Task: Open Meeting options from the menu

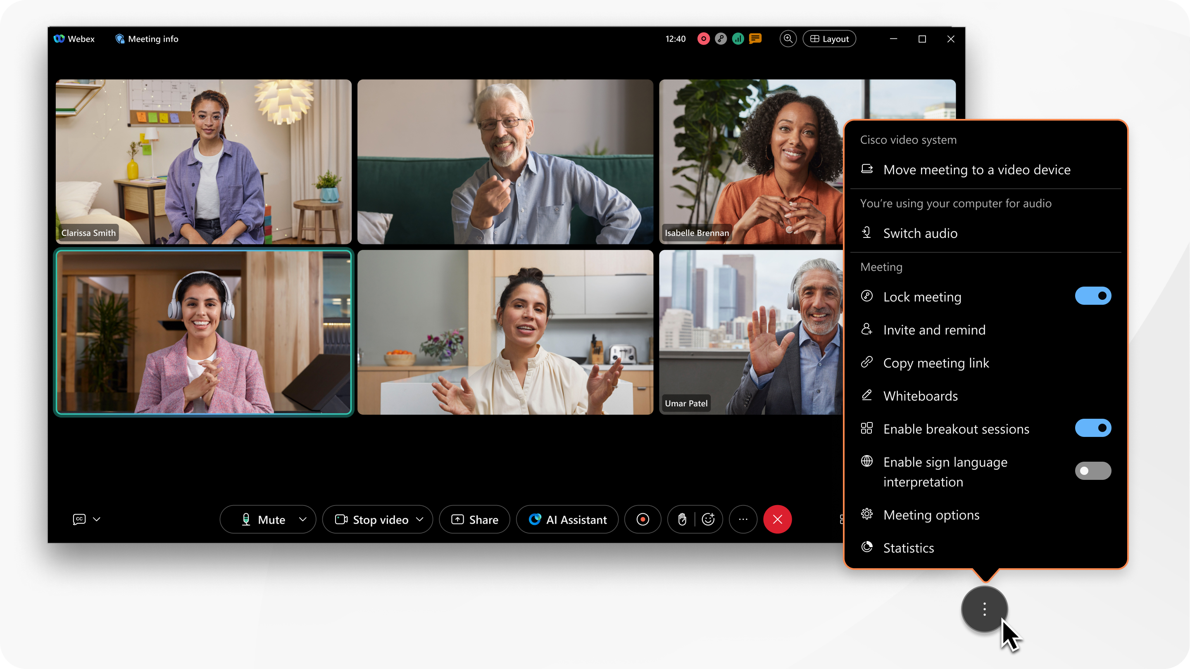Action: click(x=932, y=515)
